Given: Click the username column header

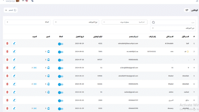Looking at the screenshot, I should [134, 36].
